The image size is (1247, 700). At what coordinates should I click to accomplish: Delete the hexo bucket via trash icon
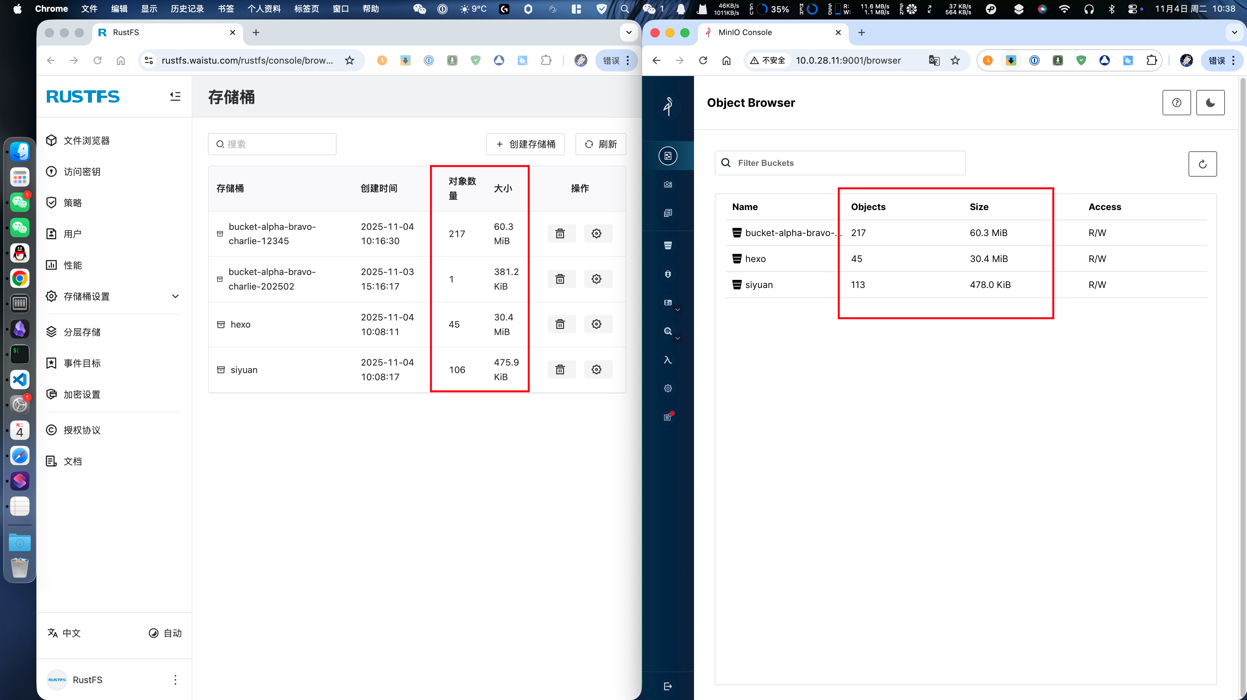click(x=560, y=324)
